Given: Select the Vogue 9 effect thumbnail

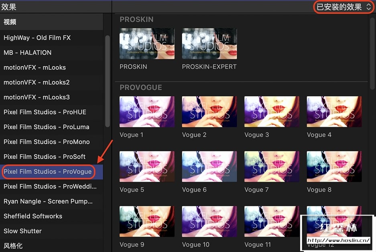Looking at the screenshot, I should (x=147, y=222).
